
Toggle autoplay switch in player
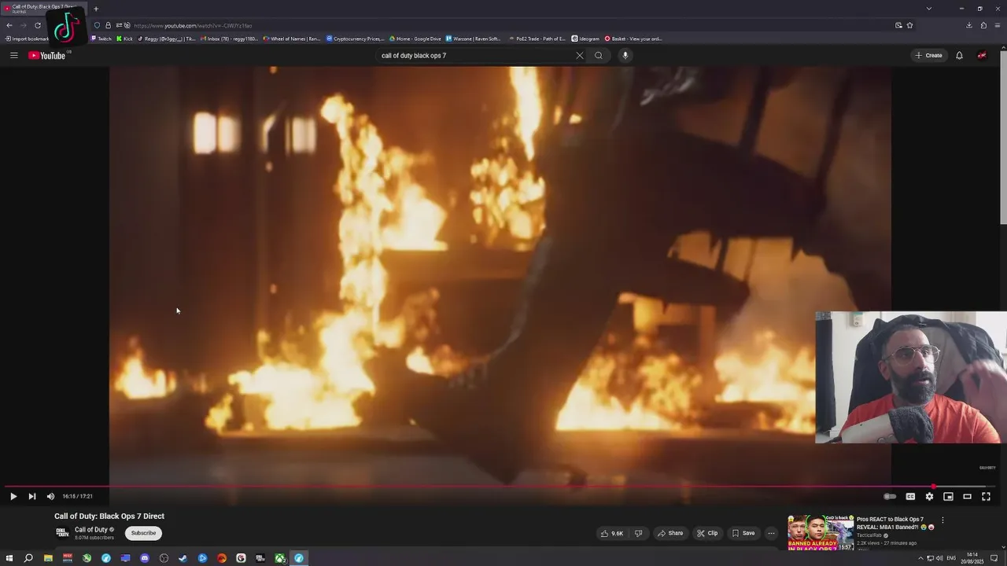(x=890, y=496)
